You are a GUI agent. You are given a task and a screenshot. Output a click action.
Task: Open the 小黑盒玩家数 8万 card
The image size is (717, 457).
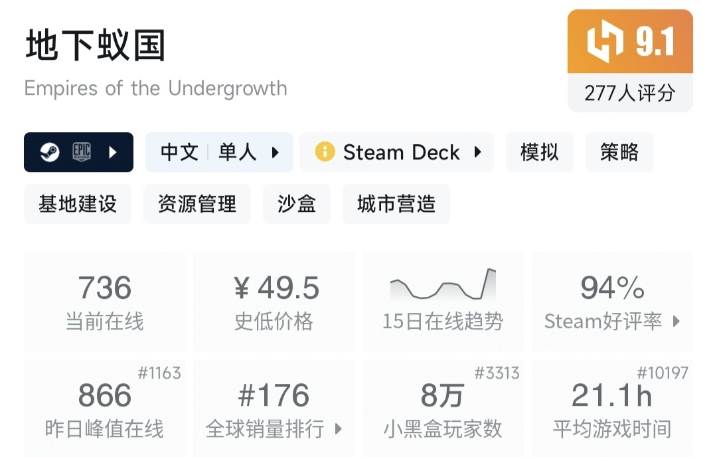click(443, 408)
